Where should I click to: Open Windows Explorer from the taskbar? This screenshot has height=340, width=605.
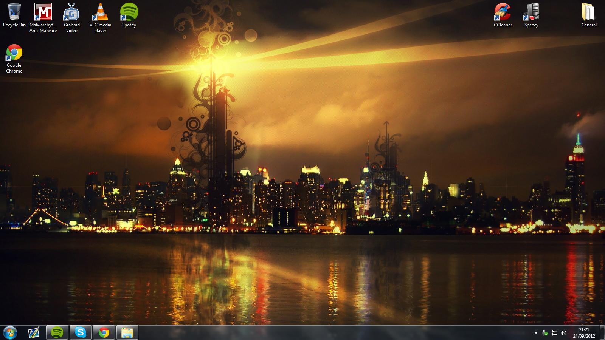127,333
